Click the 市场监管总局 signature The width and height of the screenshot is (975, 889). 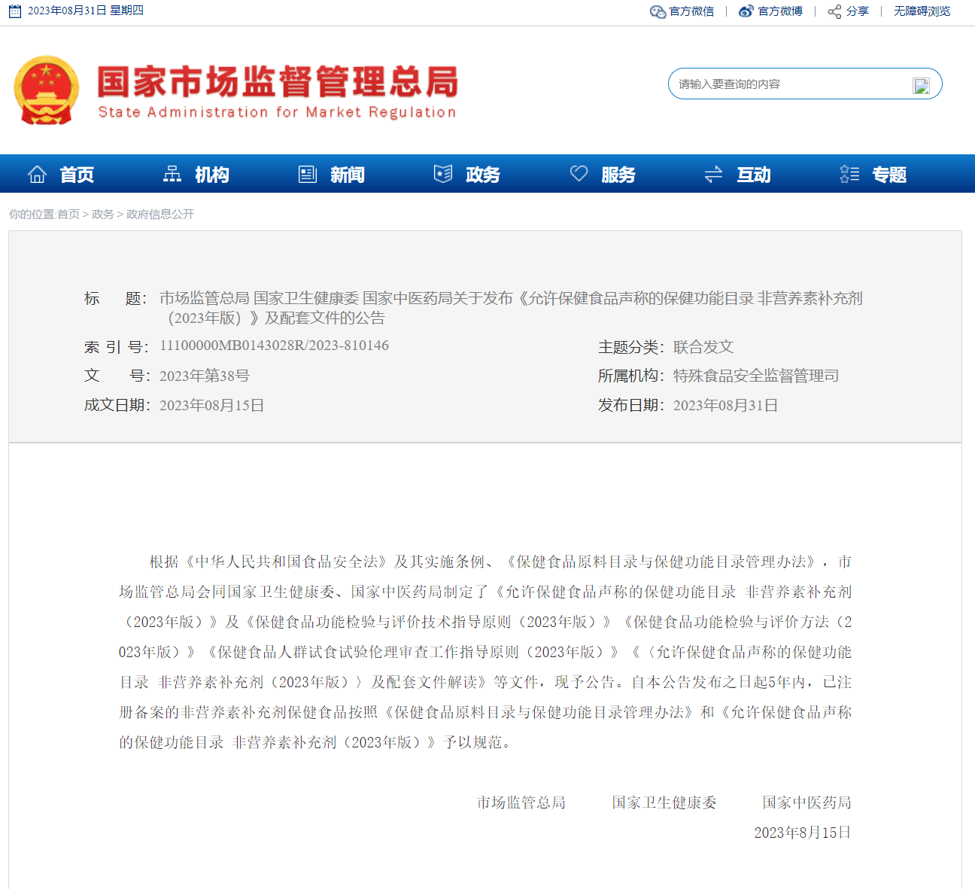click(x=521, y=802)
